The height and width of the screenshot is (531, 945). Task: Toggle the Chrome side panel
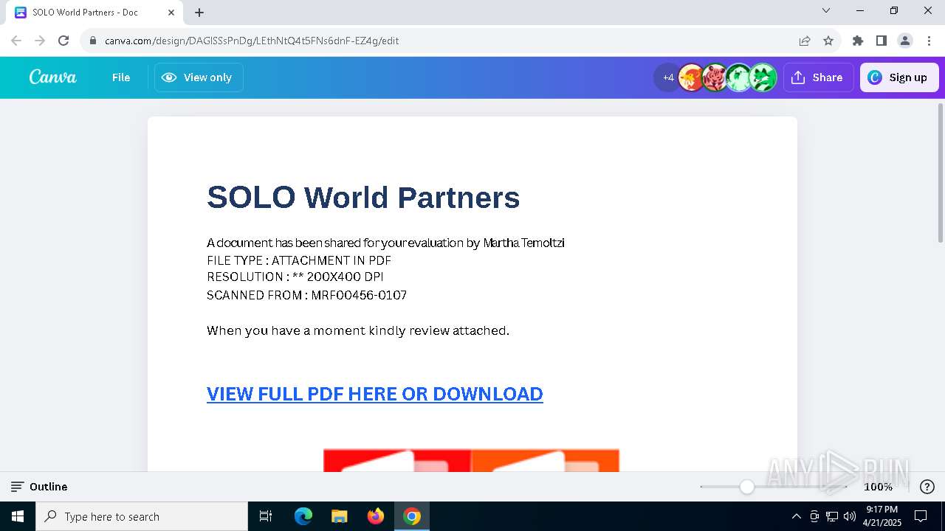pos(882,41)
